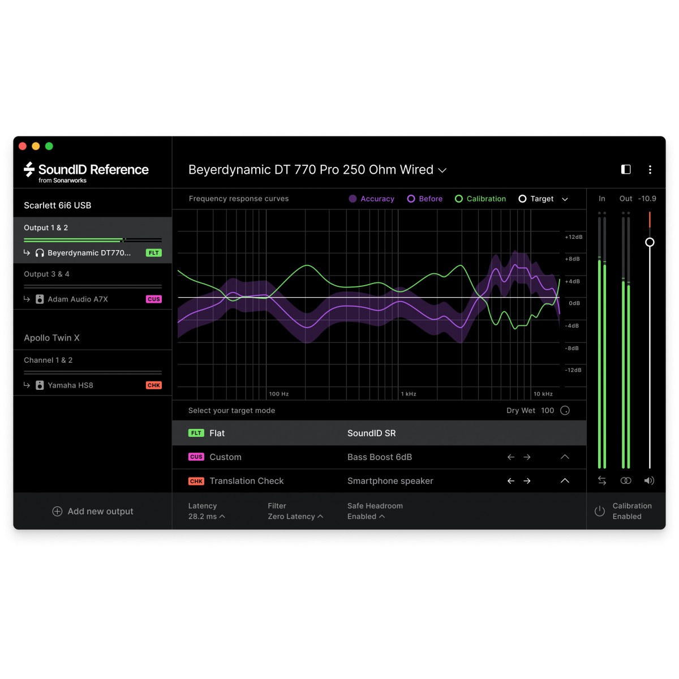This screenshot has width=679, height=679.
Task: Click the headphone icon beside Beyerdynamic DT770
Action: click(40, 253)
